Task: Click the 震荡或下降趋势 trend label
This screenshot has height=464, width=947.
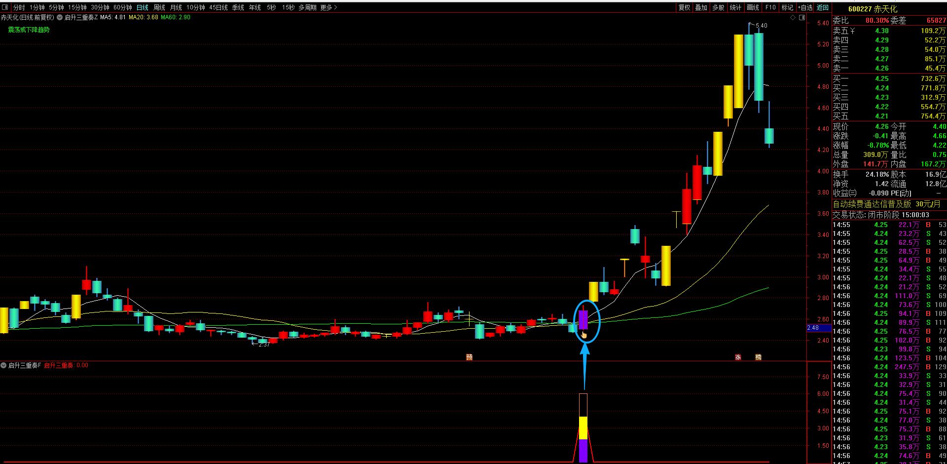Action: coord(29,30)
